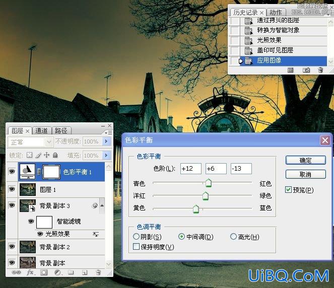Toggle 光照效果 filter visibility eye
Image resolution: width=334 pixels, height=288 pixels.
pyautogui.click(x=40, y=234)
